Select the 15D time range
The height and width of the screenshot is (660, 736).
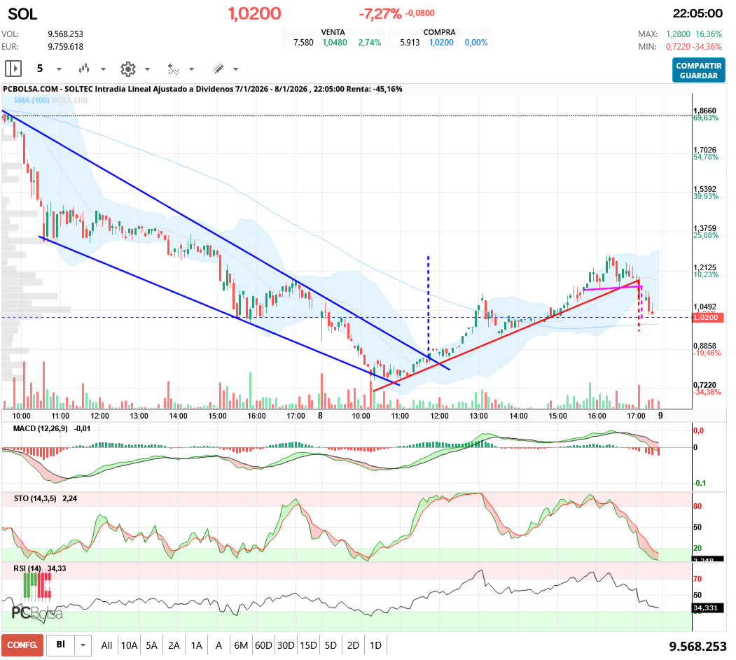click(308, 645)
